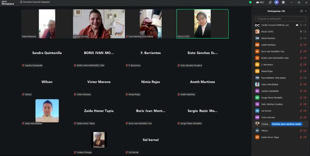Click the VM avatar beside Víctor Moreno
Screen dimensions: 310x156
pos(257,117)
